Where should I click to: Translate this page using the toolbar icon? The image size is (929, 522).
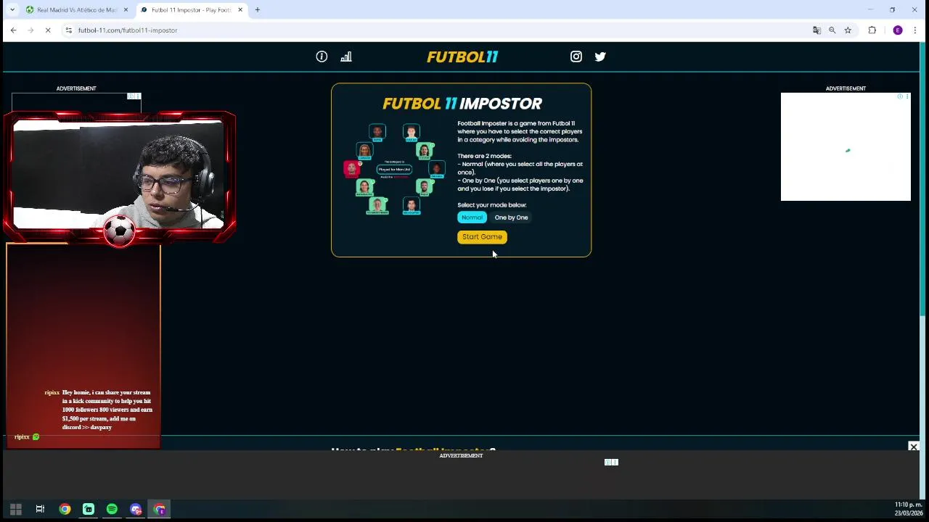coord(817,30)
